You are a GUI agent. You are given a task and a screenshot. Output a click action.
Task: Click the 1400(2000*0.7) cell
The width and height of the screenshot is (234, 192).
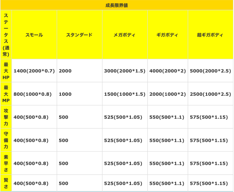click(34, 71)
